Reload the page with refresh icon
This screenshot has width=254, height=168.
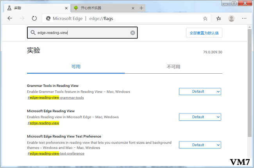(34, 18)
